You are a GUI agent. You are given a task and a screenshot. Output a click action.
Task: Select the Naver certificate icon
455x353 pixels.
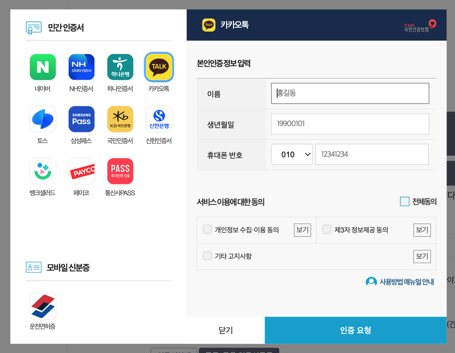[43, 67]
